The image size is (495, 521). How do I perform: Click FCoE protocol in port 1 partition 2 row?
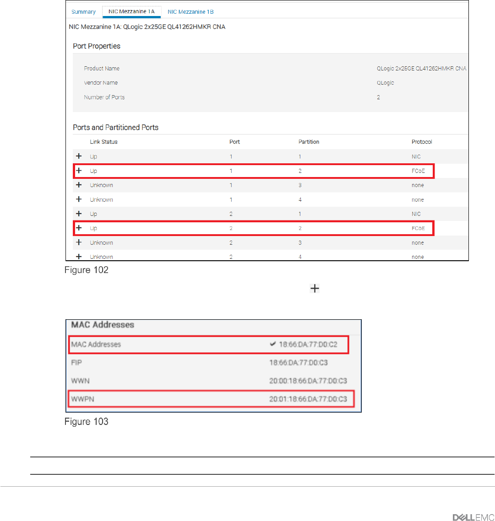[418, 171]
